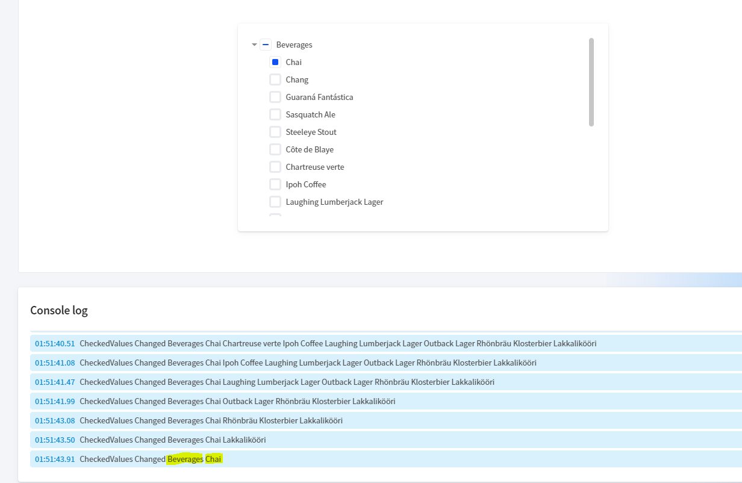Check Laughing Lumberjack Lager
Viewport: 742px width, 483px height.
coord(275,202)
